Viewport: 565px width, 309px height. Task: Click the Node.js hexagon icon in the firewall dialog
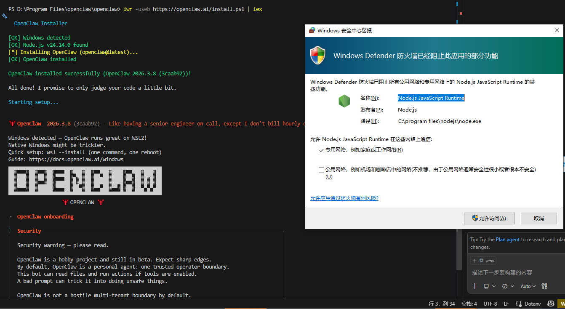coord(344,101)
